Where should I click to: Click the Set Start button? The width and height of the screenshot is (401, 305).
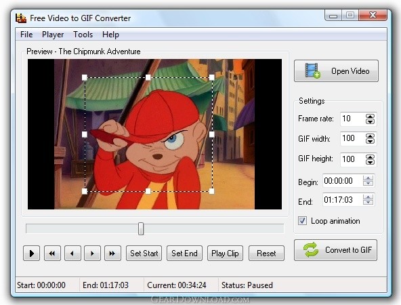coord(144,253)
